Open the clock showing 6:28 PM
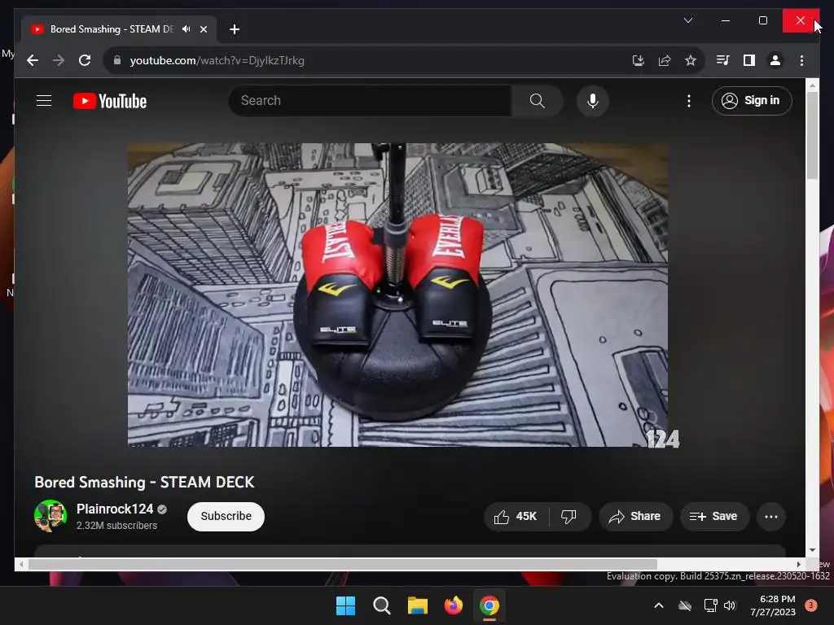 point(772,605)
